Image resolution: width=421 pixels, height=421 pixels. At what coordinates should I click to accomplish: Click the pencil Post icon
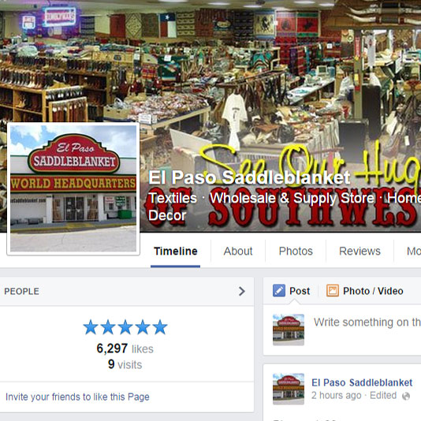(x=279, y=291)
